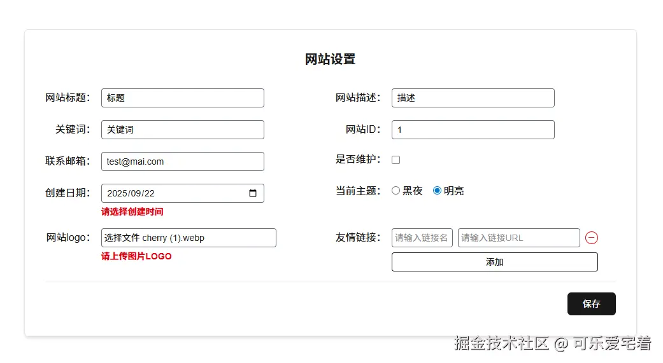Select the day 22 in 创建日期
The width and height of the screenshot is (663, 363).
point(149,193)
